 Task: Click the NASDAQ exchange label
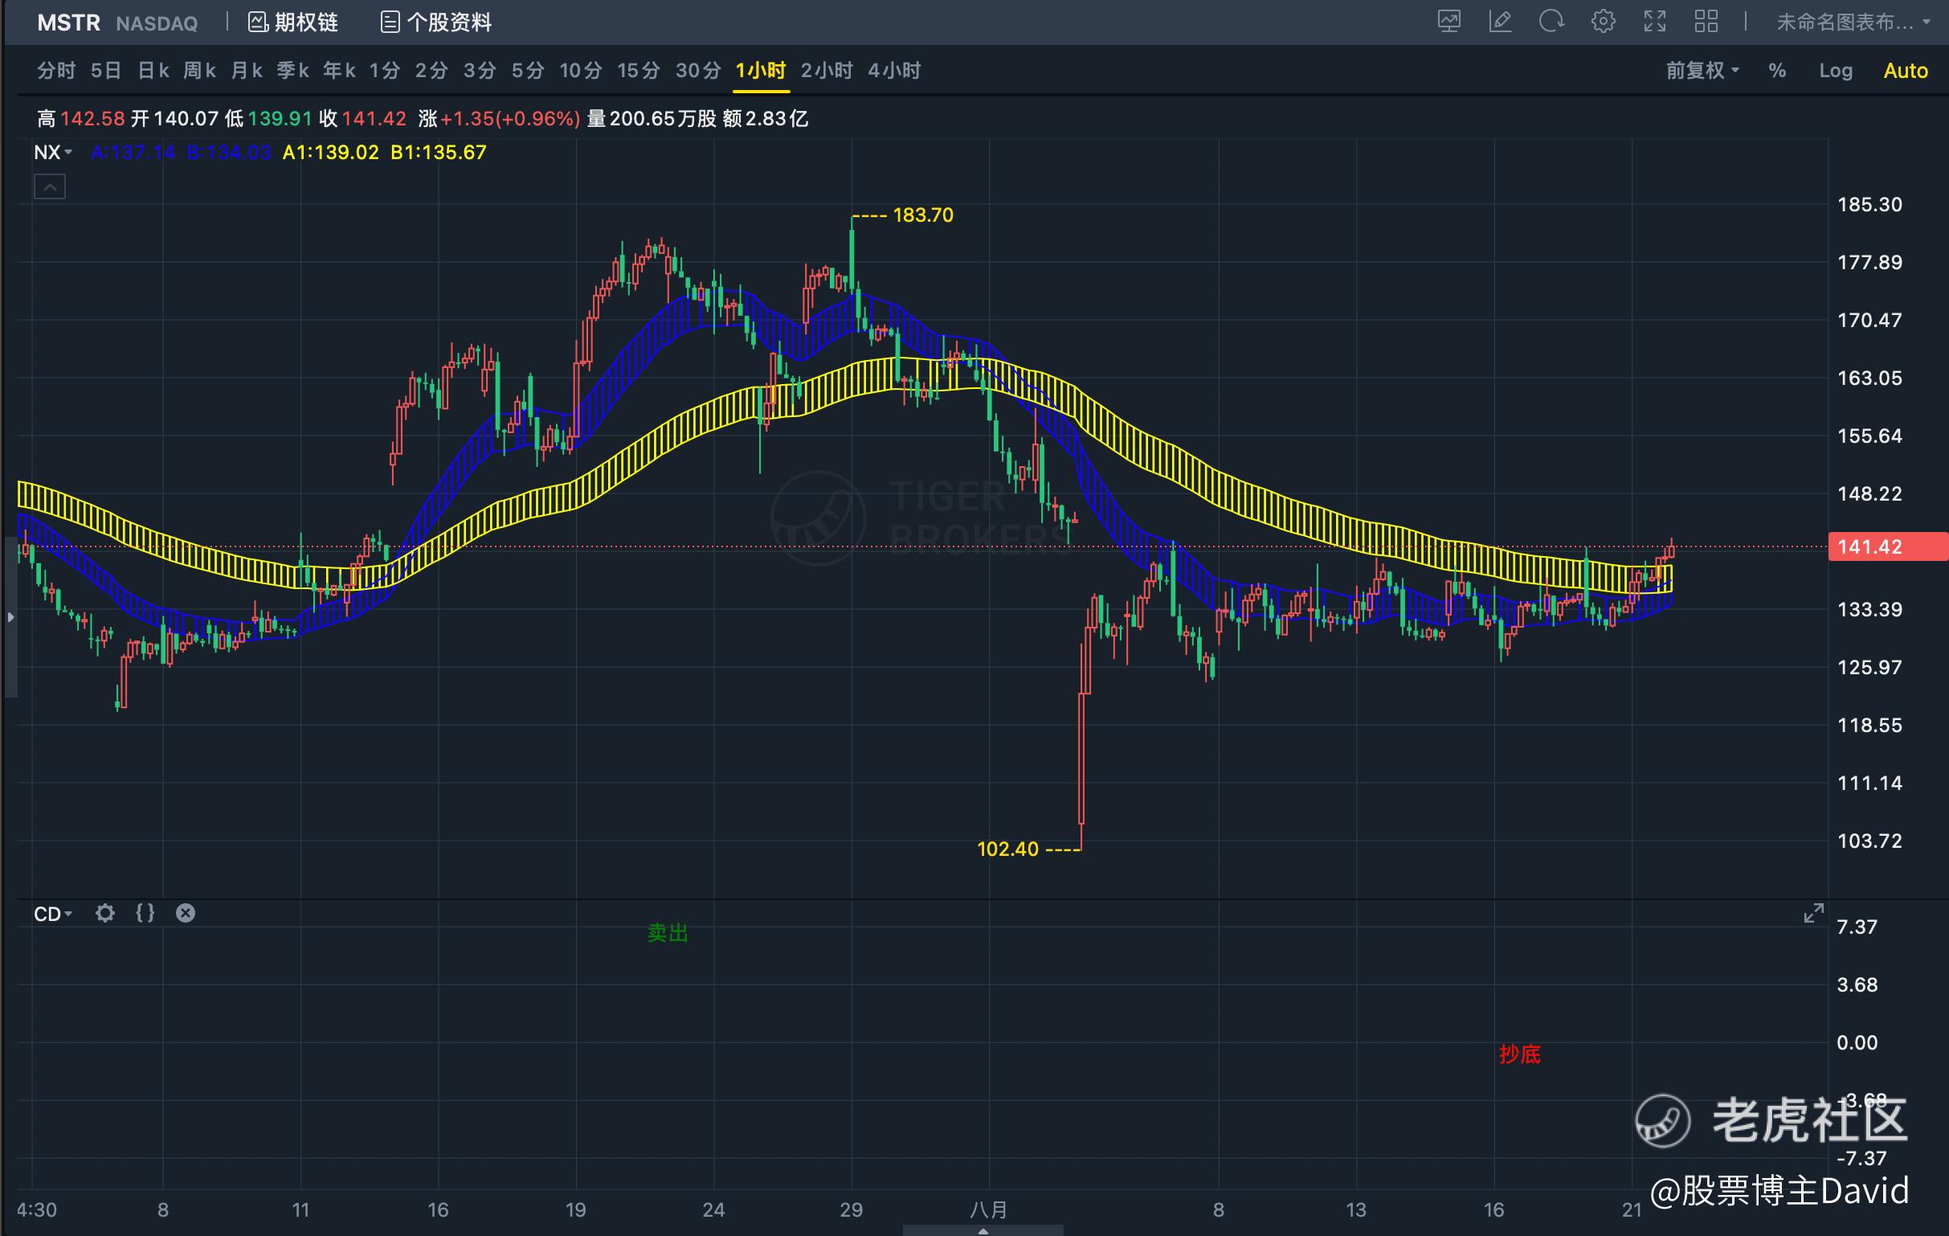(156, 23)
